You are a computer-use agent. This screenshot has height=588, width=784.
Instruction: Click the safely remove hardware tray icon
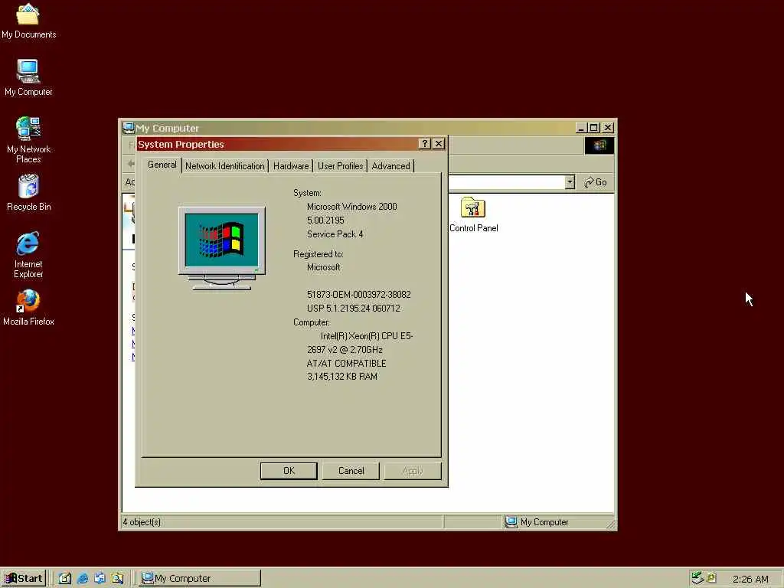pos(697,578)
